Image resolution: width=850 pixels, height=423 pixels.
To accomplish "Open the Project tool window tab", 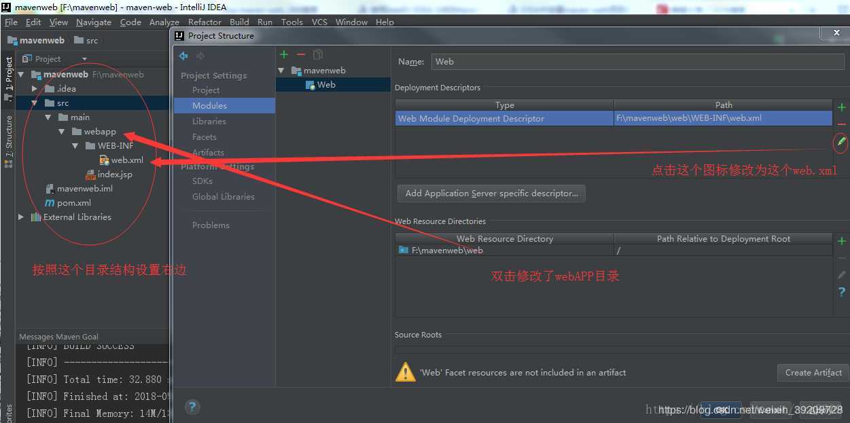I will [8, 78].
